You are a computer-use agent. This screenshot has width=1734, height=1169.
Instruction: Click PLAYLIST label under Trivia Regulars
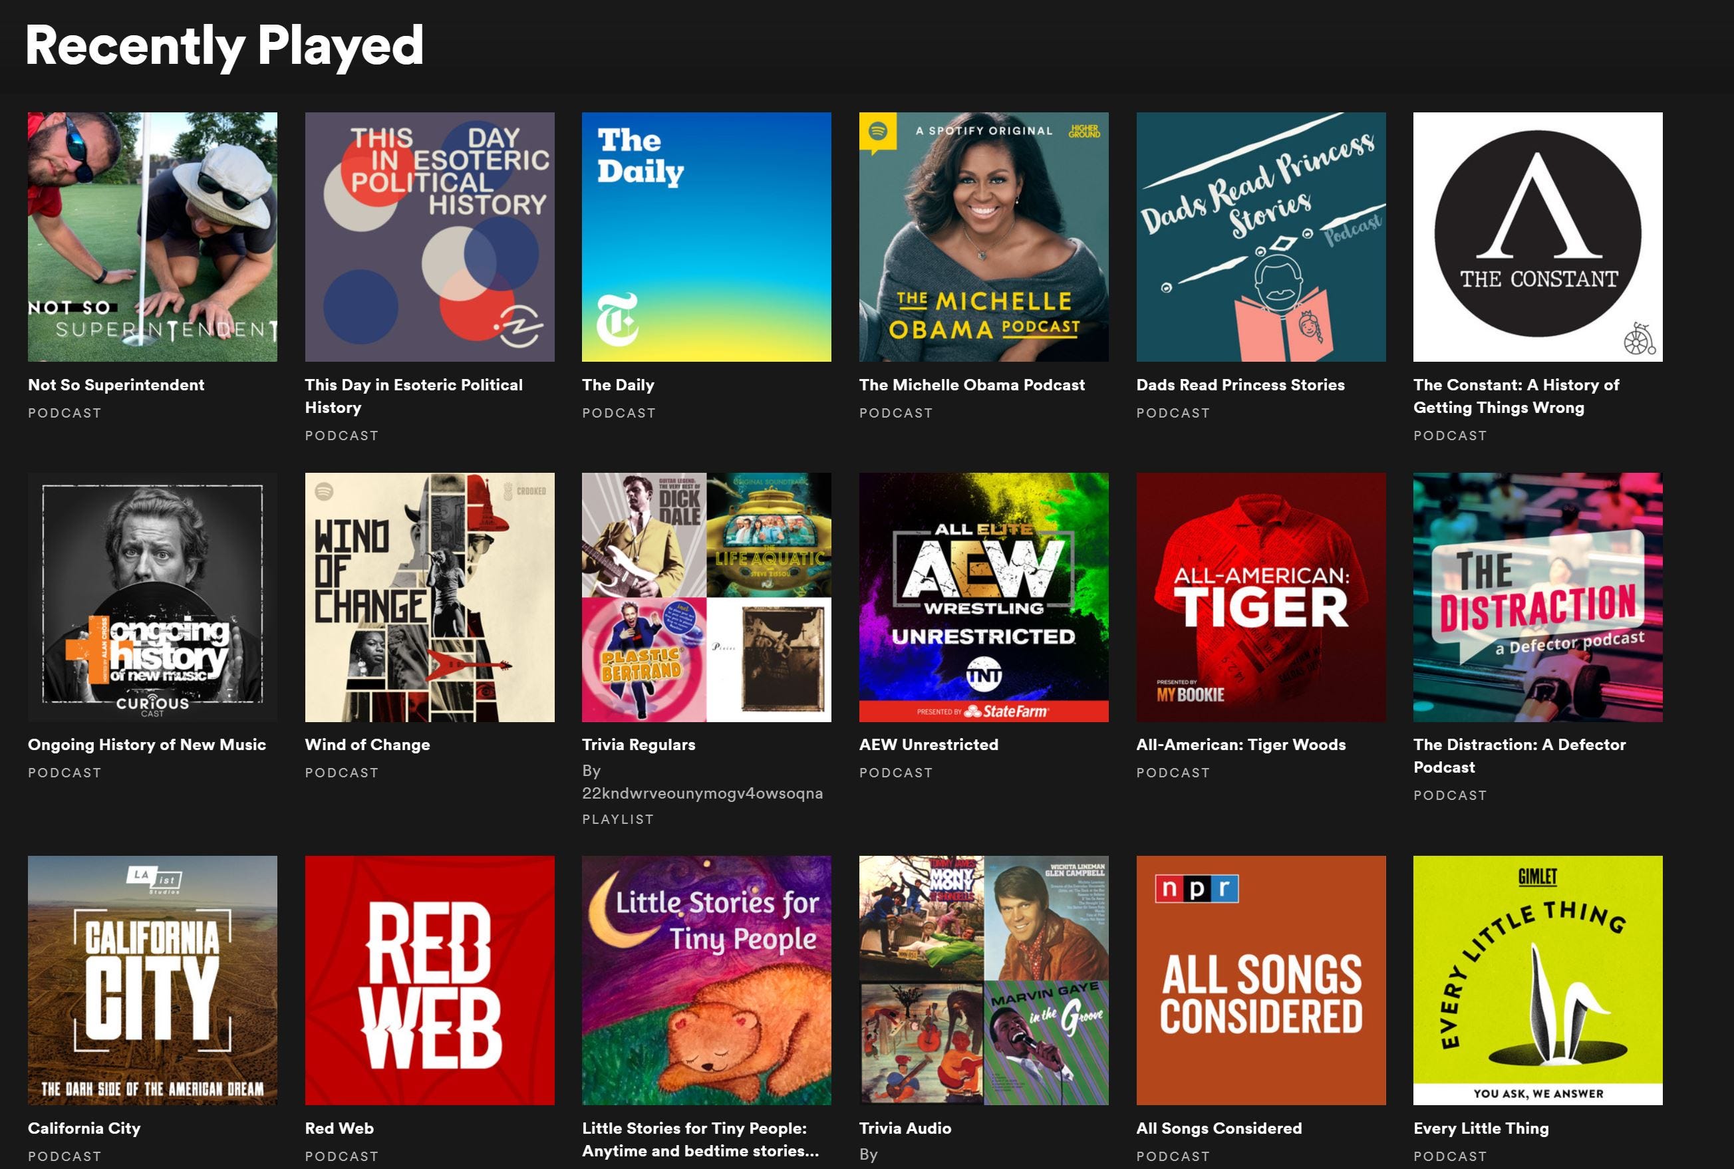617,819
